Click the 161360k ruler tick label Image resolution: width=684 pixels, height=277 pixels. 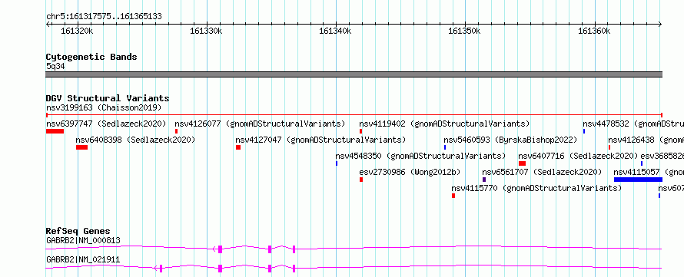coord(594,31)
